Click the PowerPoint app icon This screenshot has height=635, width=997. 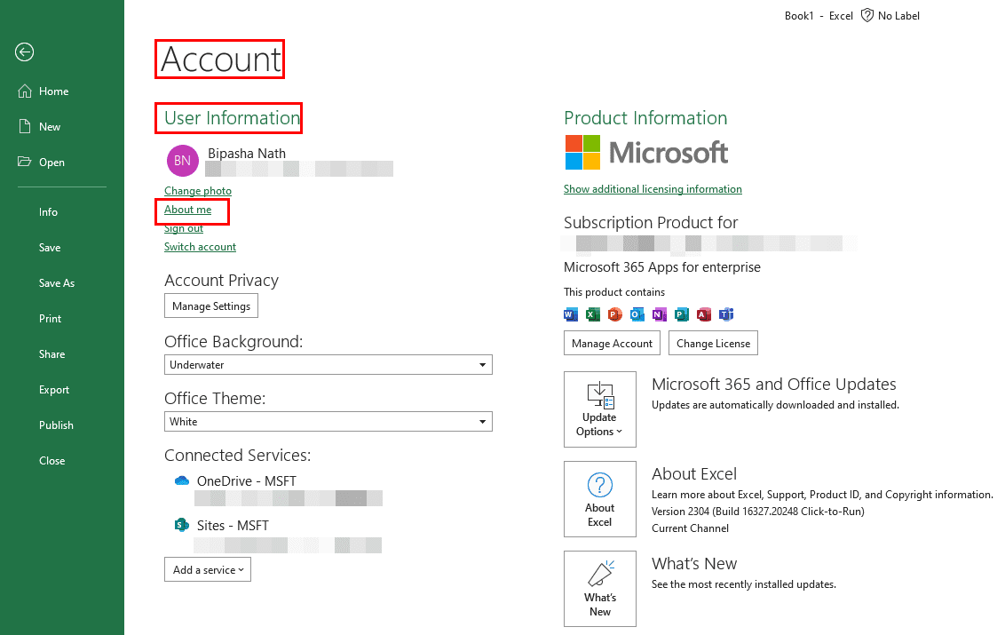[x=615, y=314]
